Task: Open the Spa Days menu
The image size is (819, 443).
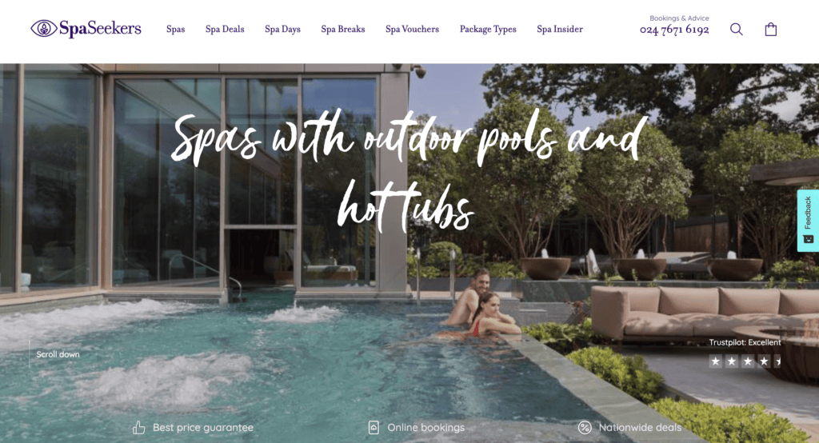Action: pyautogui.click(x=282, y=30)
